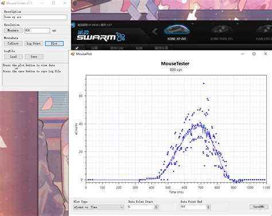The image size is (272, 216).
Task: Select the KONE PURE SEL device icon
Action: (x=222, y=30)
